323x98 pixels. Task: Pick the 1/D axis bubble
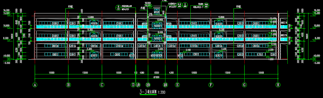(138, 85)
